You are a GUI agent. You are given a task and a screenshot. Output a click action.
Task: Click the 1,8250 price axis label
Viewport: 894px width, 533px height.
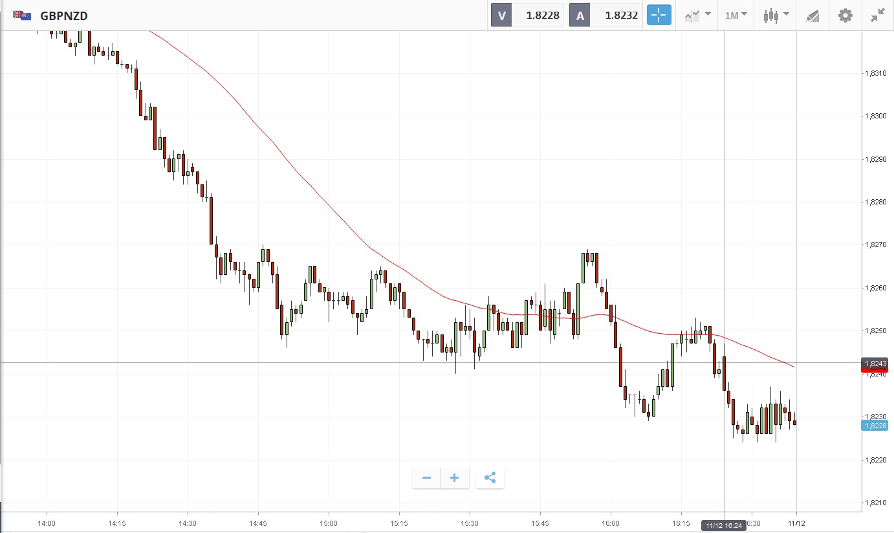point(875,331)
